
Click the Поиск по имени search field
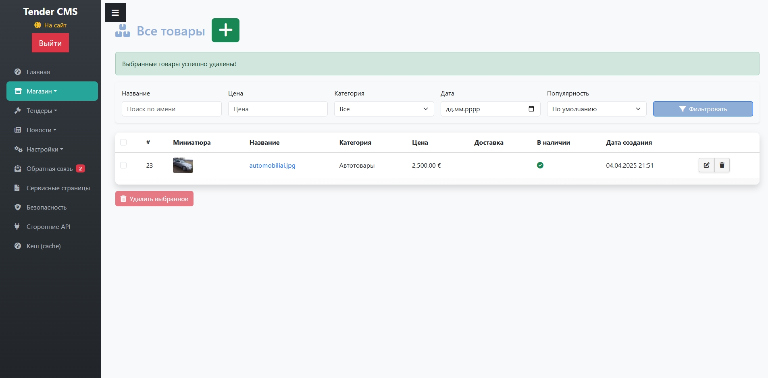(x=171, y=109)
